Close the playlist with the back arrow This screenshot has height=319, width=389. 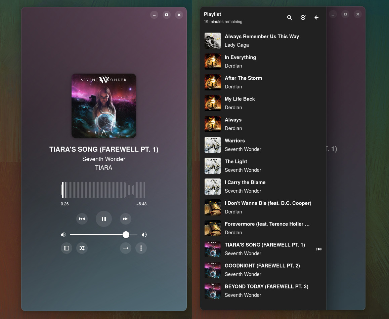316,17
